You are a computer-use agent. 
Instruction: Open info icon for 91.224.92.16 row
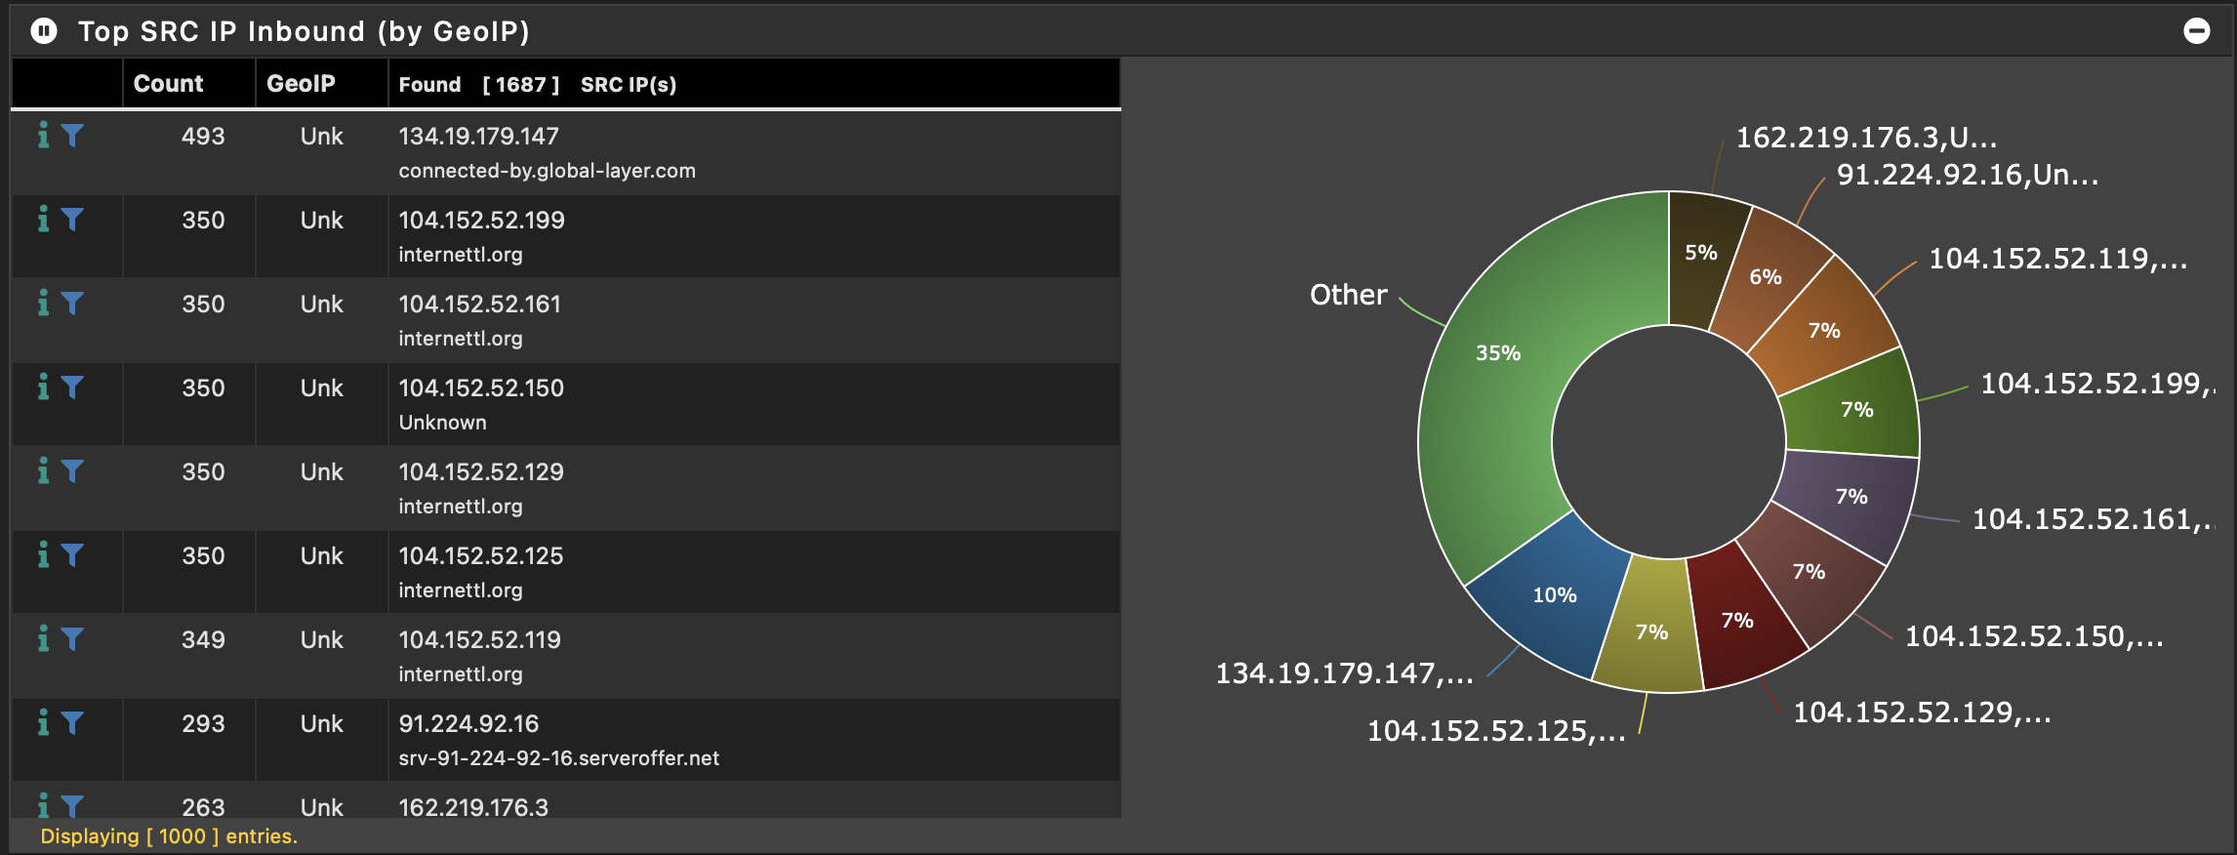tap(43, 723)
